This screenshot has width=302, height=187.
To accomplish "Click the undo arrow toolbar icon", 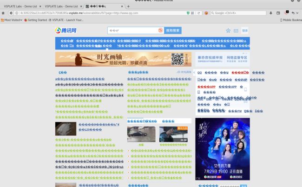I will click(293, 13).
